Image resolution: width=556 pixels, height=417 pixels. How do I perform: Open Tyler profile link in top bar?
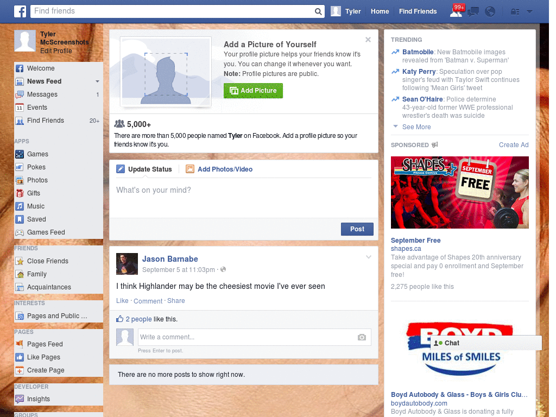(x=353, y=11)
